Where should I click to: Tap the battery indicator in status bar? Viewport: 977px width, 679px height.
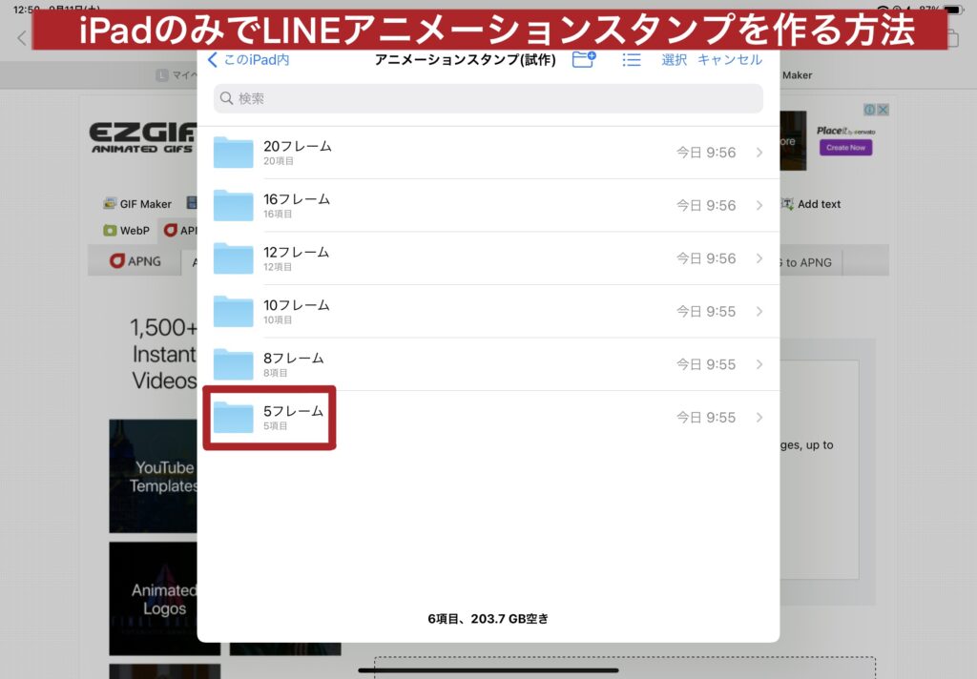[954, 10]
